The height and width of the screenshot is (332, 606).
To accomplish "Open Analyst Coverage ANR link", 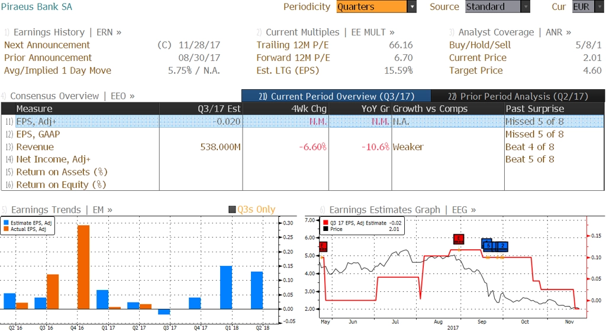I will (514, 32).
